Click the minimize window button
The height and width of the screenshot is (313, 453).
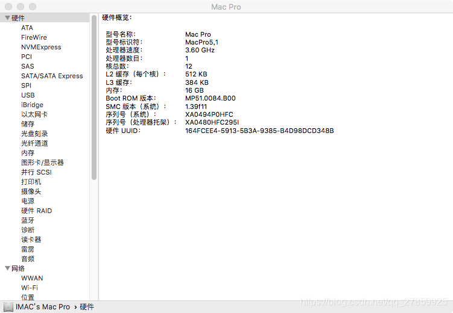(x=21, y=7)
